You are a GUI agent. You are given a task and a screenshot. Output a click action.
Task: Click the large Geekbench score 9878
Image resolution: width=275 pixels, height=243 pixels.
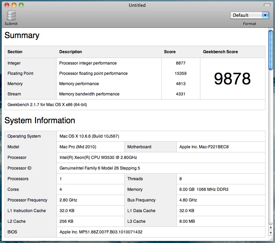coord(233,79)
